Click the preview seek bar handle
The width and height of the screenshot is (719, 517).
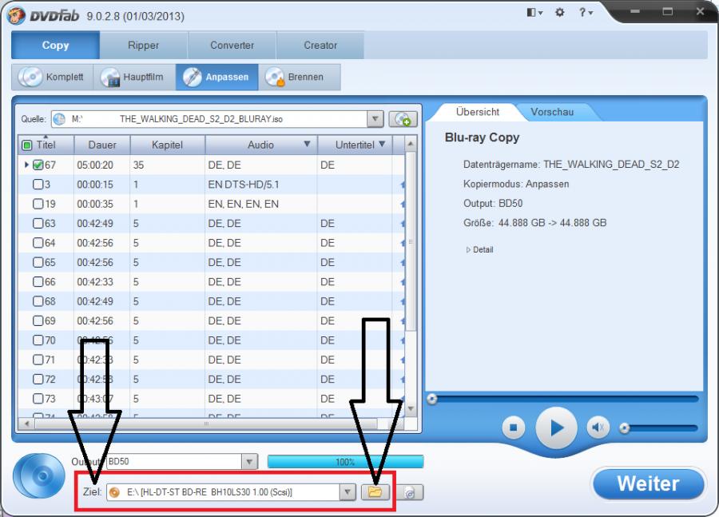(x=431, y=399)
